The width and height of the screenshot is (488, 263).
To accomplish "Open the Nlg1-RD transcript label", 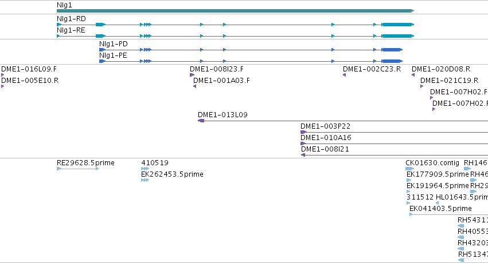I will [x=71, y=19].
